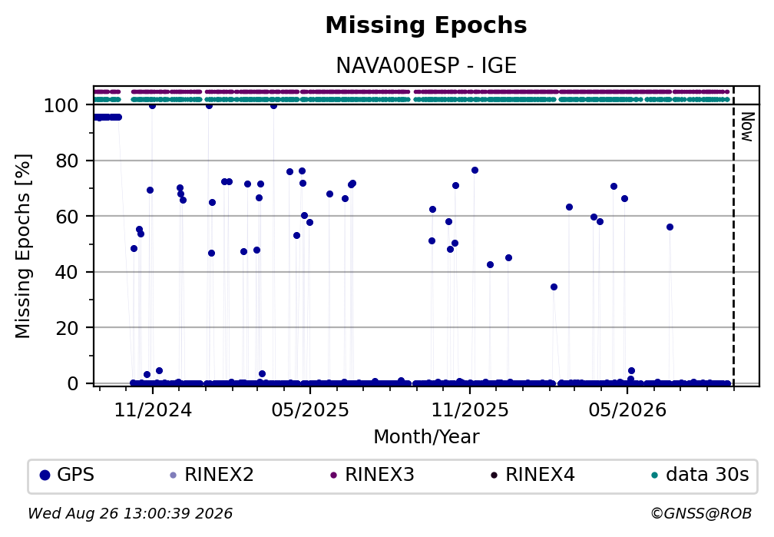
Task: Click the 05/2026 x-axis tick label
Action: [627, 410]
